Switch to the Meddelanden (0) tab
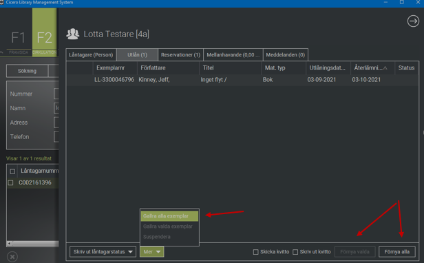Screen dimensions: 424x263 pyautogui.click(x=285, y=54)
